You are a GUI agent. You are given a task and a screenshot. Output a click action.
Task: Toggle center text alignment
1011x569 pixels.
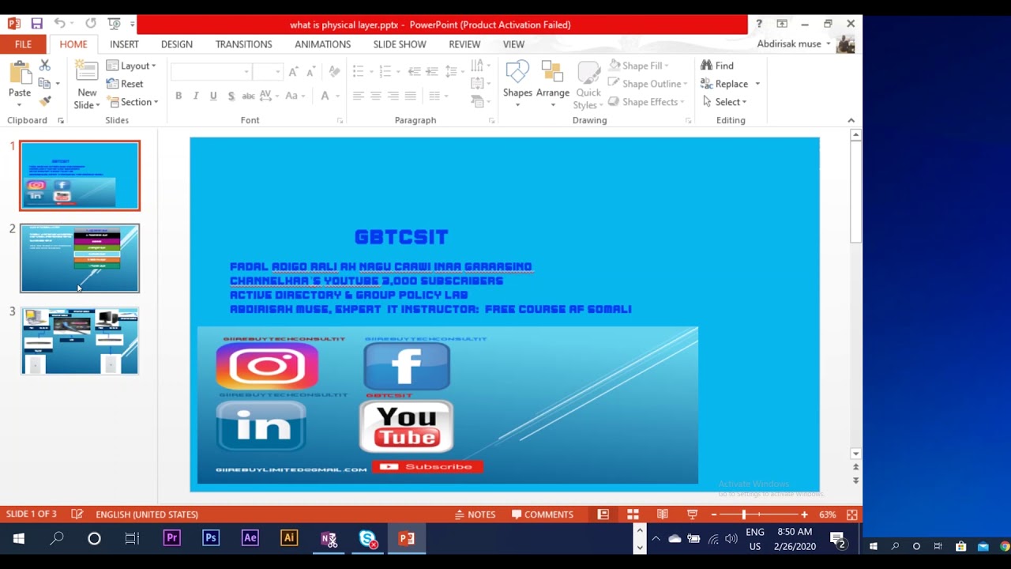point(375,96)
